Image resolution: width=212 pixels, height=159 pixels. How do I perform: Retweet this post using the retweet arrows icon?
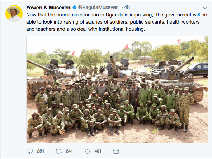[59, 151]
